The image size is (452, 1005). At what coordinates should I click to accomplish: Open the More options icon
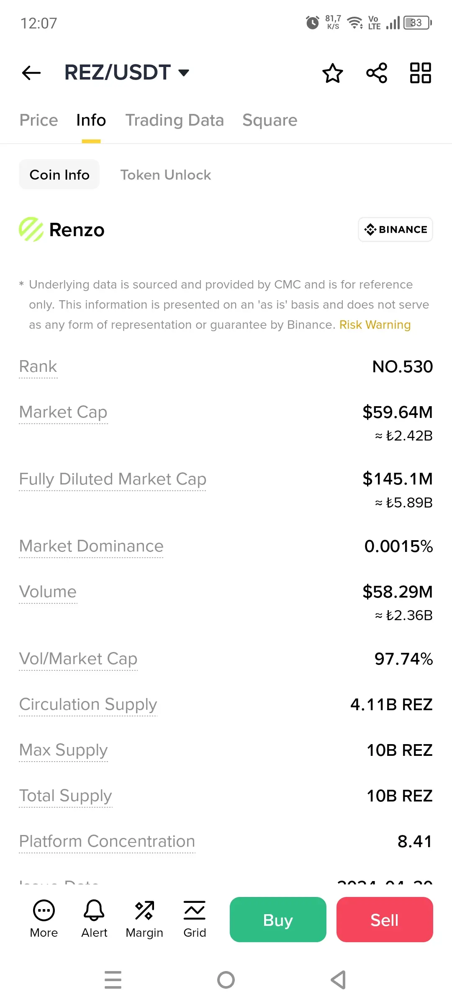pos(44,919)
